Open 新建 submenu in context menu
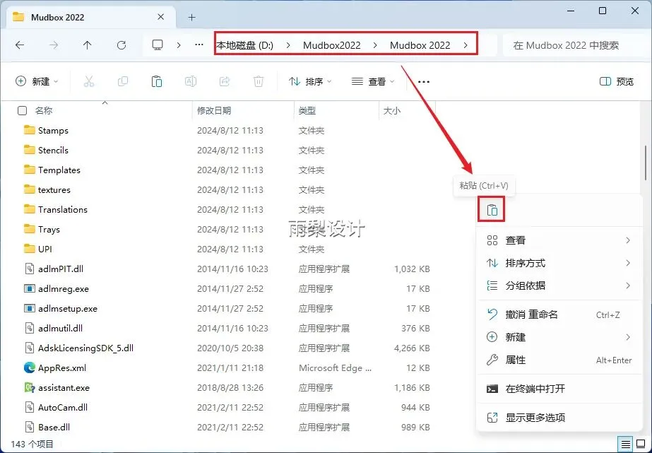 559,337
